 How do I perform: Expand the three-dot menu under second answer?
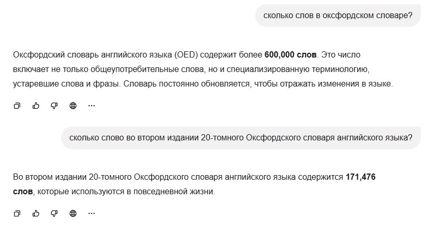coord(92,213)
